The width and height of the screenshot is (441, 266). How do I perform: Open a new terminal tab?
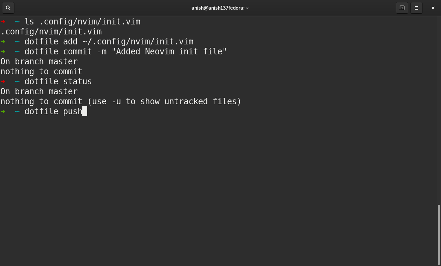coord(402,8)
